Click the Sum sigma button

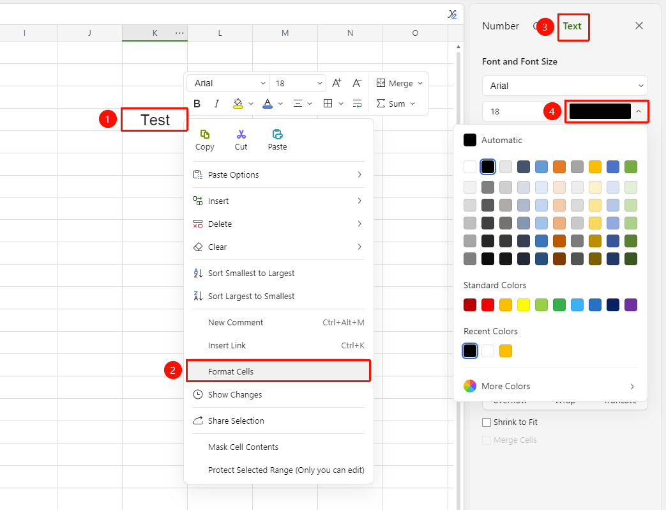point(390,104)
